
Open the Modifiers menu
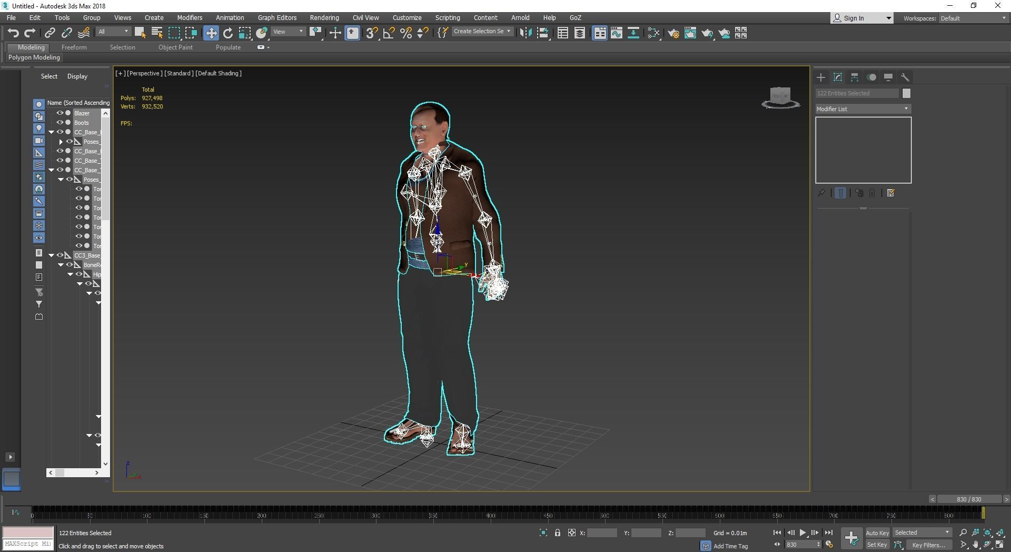190,18
